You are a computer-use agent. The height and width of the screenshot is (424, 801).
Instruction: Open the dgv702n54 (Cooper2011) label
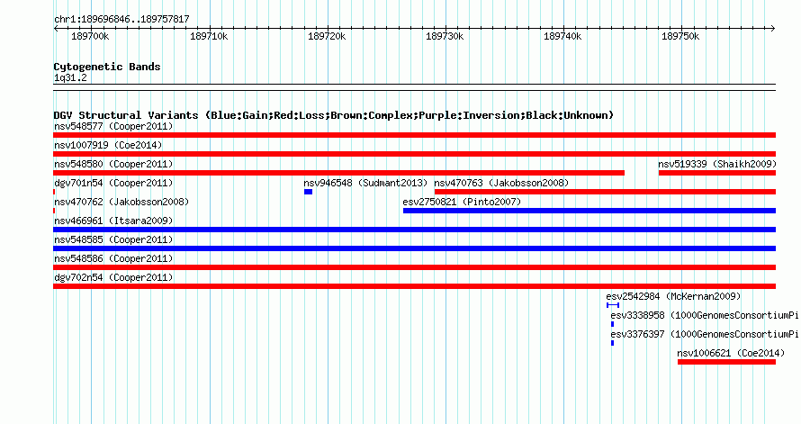pyautogui.click(x=113, y=277)
